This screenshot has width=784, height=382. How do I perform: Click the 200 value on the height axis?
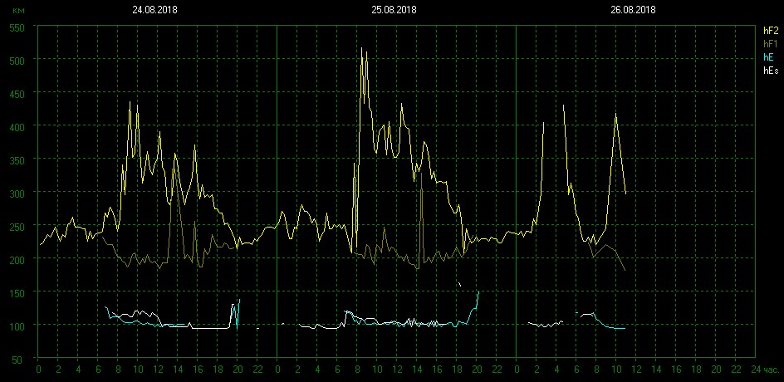tap(18, 259)
